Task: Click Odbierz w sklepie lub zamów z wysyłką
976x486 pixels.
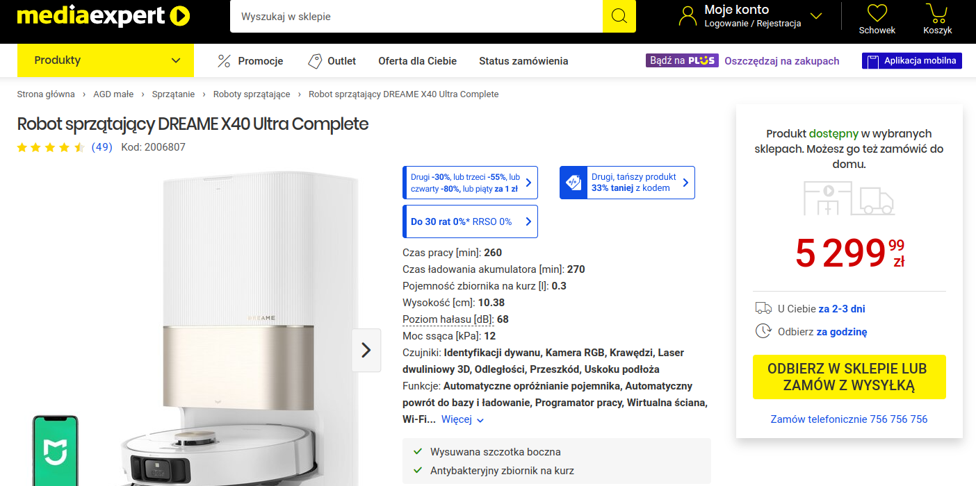Action: coord(849,377)
